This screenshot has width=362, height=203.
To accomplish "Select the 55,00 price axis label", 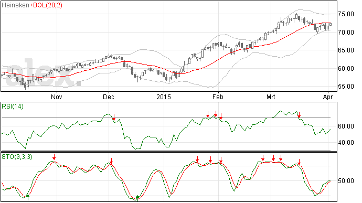I will pyautogui.click(x=346, y=87).
